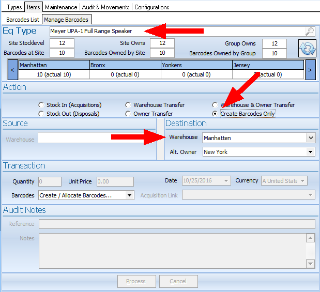Click the Manhattan warehouse column header
Screen dimensions: 320x292
click(x=54, y=66)
